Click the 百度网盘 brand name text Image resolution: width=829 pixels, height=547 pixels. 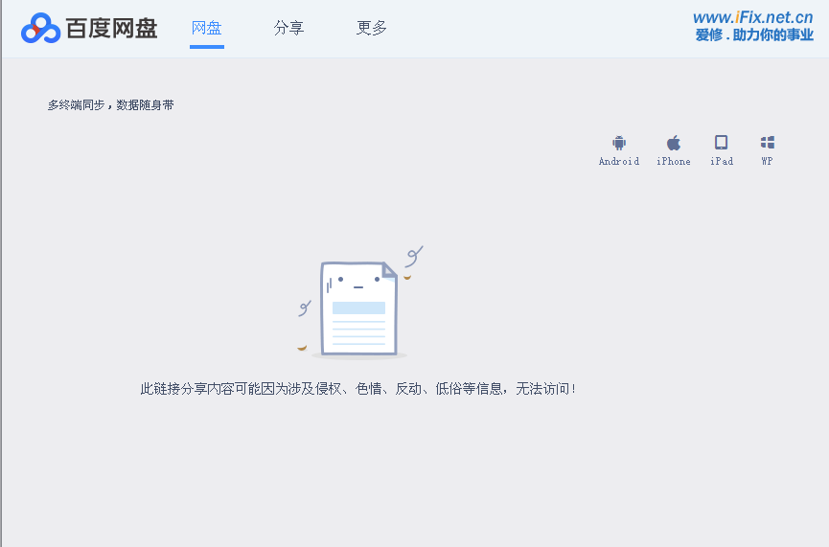pos(111,29)
